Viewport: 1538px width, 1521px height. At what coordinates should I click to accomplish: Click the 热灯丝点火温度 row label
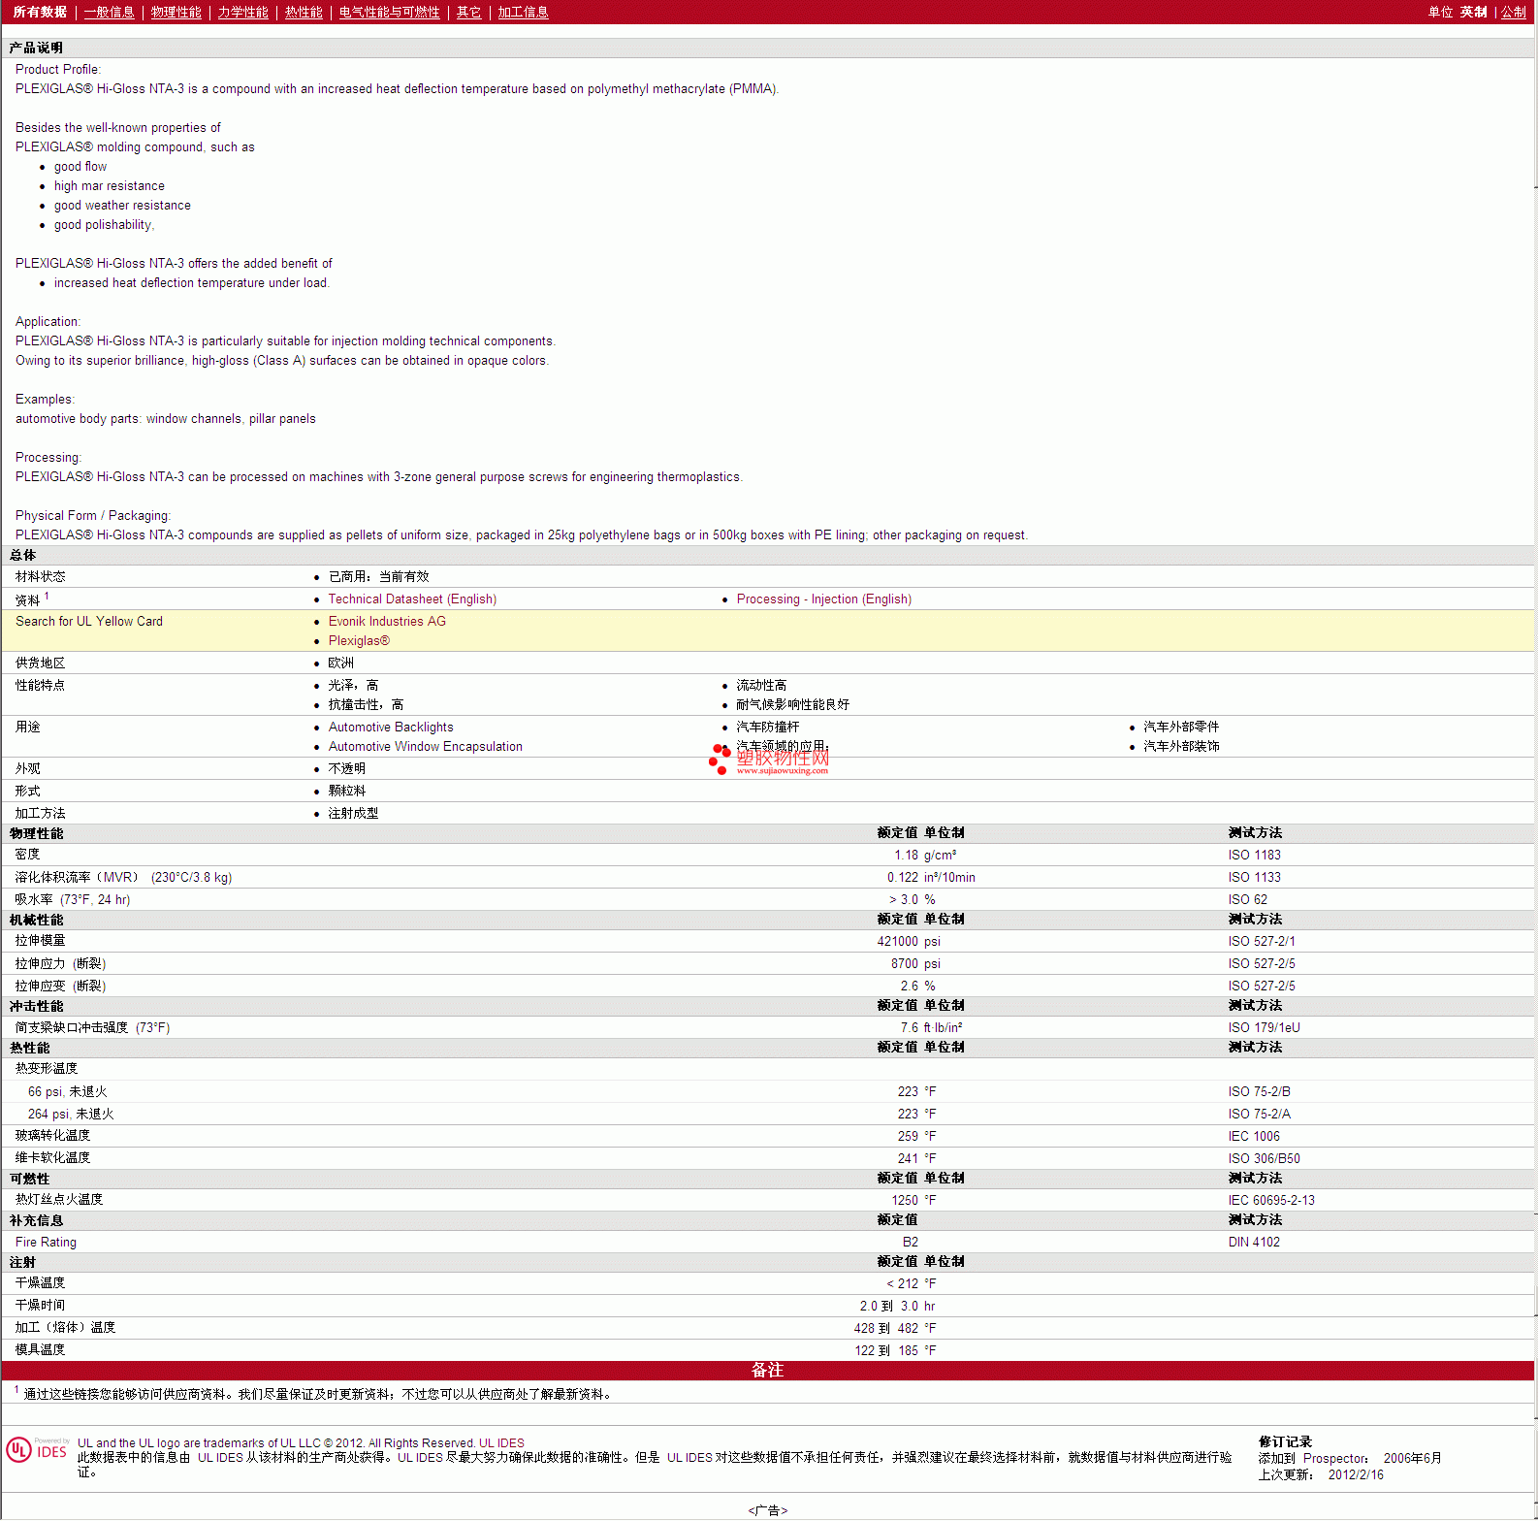coord(58,1200)
